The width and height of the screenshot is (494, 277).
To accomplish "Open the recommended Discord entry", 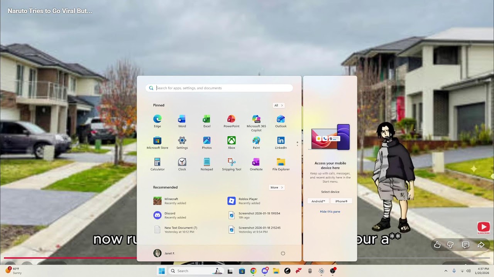I will (x=170, y=215).
